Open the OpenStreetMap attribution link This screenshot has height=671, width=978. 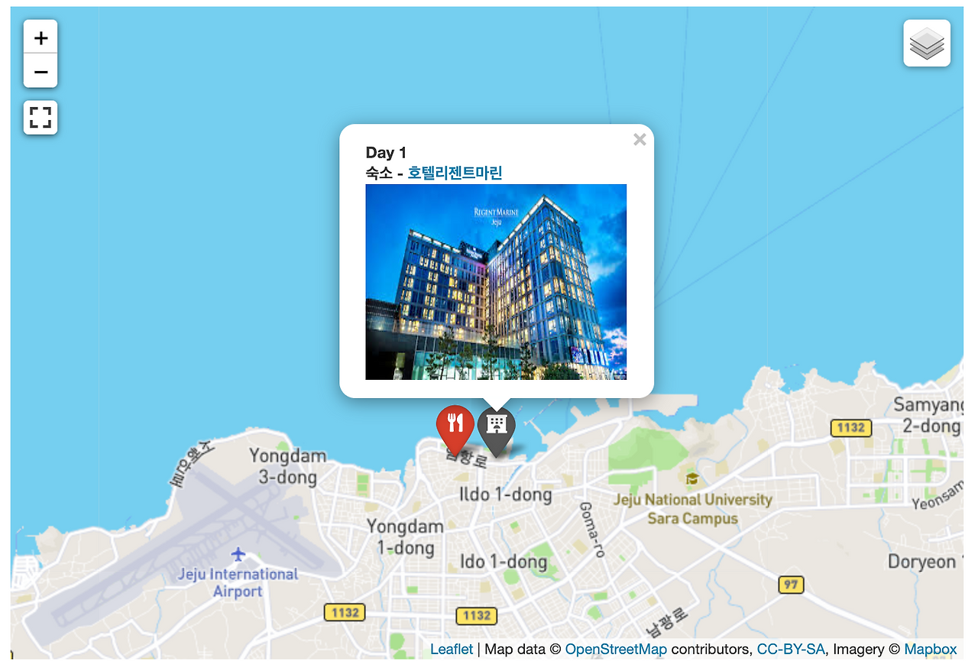click(616, 649)
